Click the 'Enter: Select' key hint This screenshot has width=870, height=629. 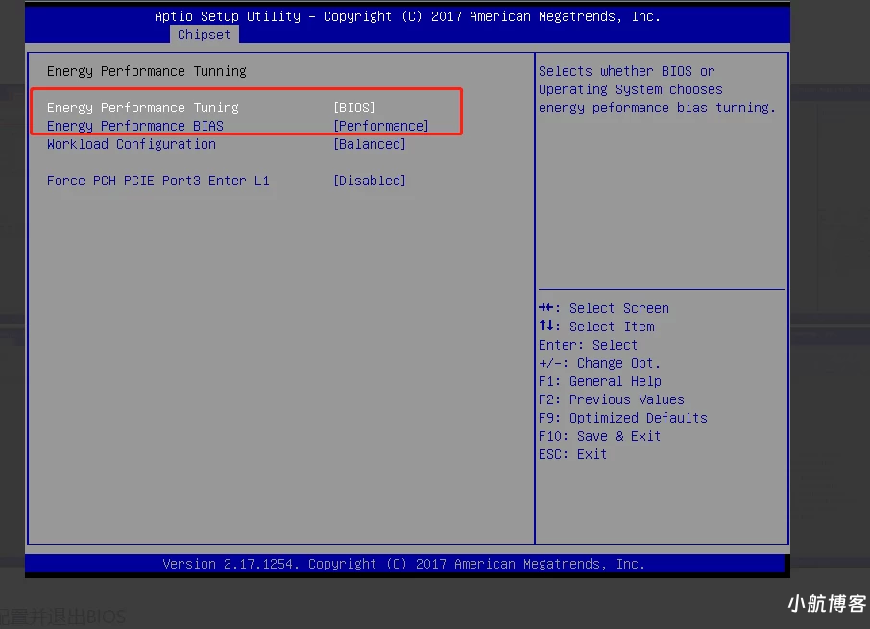coord(588,345)
